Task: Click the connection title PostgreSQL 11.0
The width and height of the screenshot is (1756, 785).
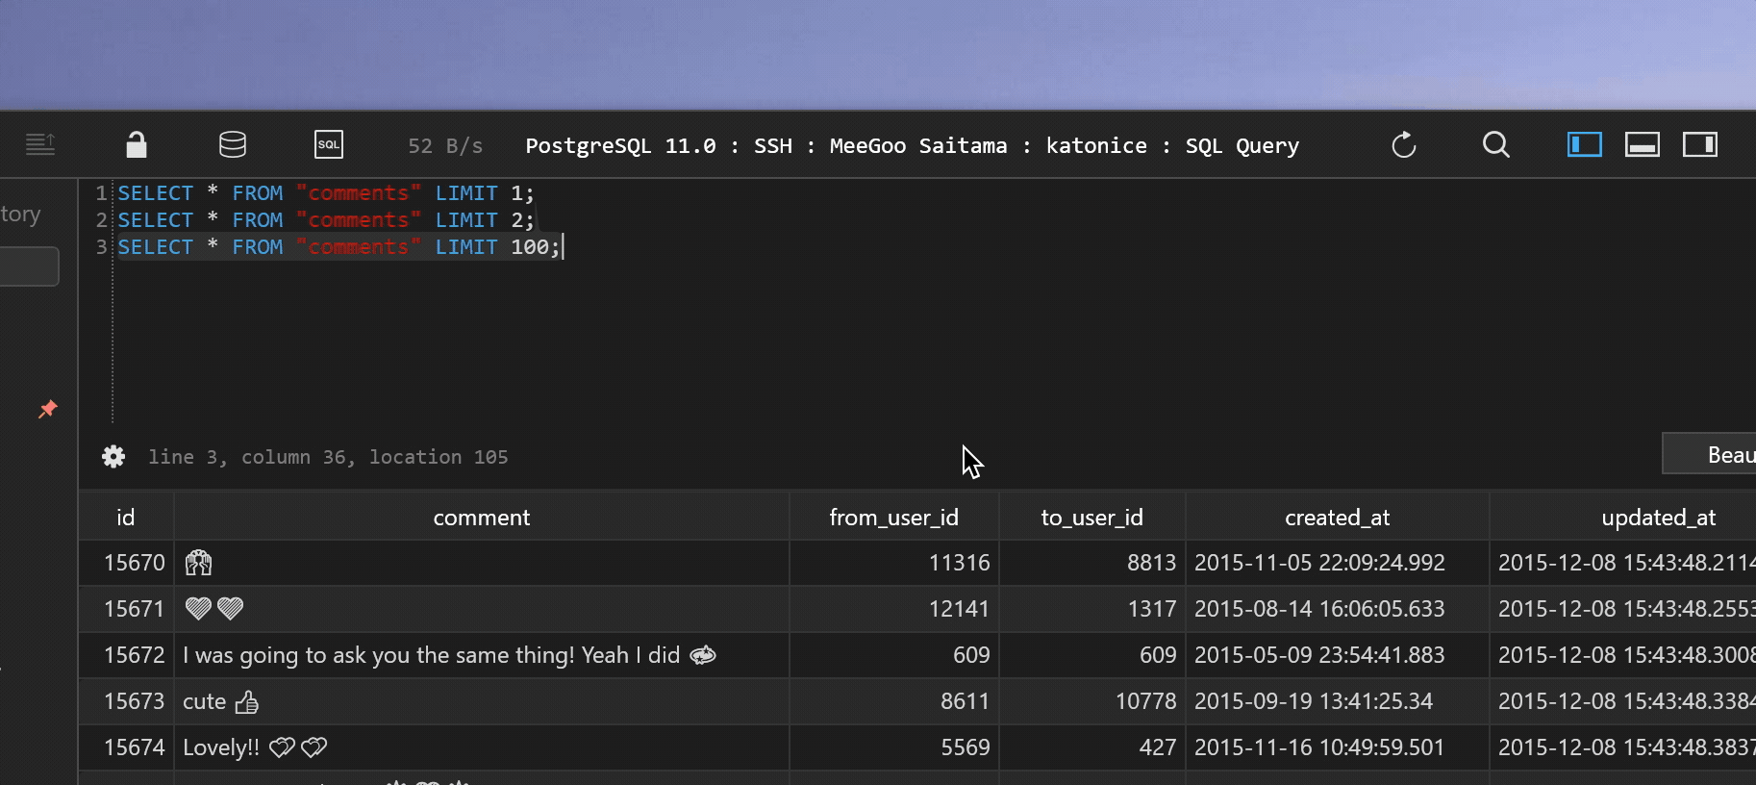Action: click(x=912, y=145)
